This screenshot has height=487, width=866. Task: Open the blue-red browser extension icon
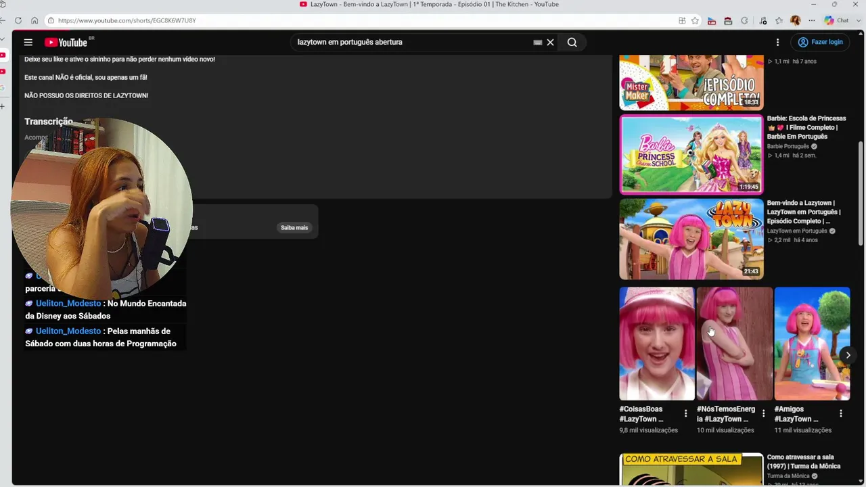point(712,20)
